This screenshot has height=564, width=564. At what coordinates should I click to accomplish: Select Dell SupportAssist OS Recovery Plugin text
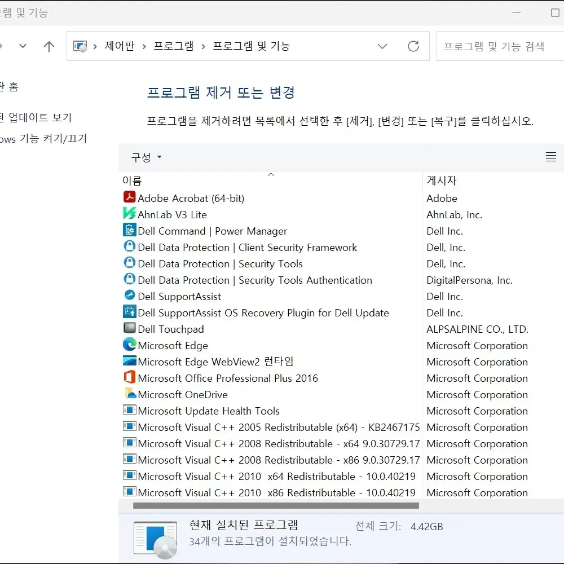click(263, 313)
